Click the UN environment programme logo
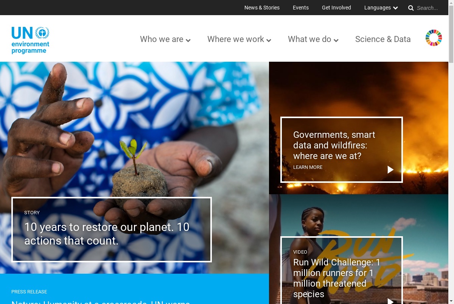This screenshot has height=304, width=454. coord(30,40)
